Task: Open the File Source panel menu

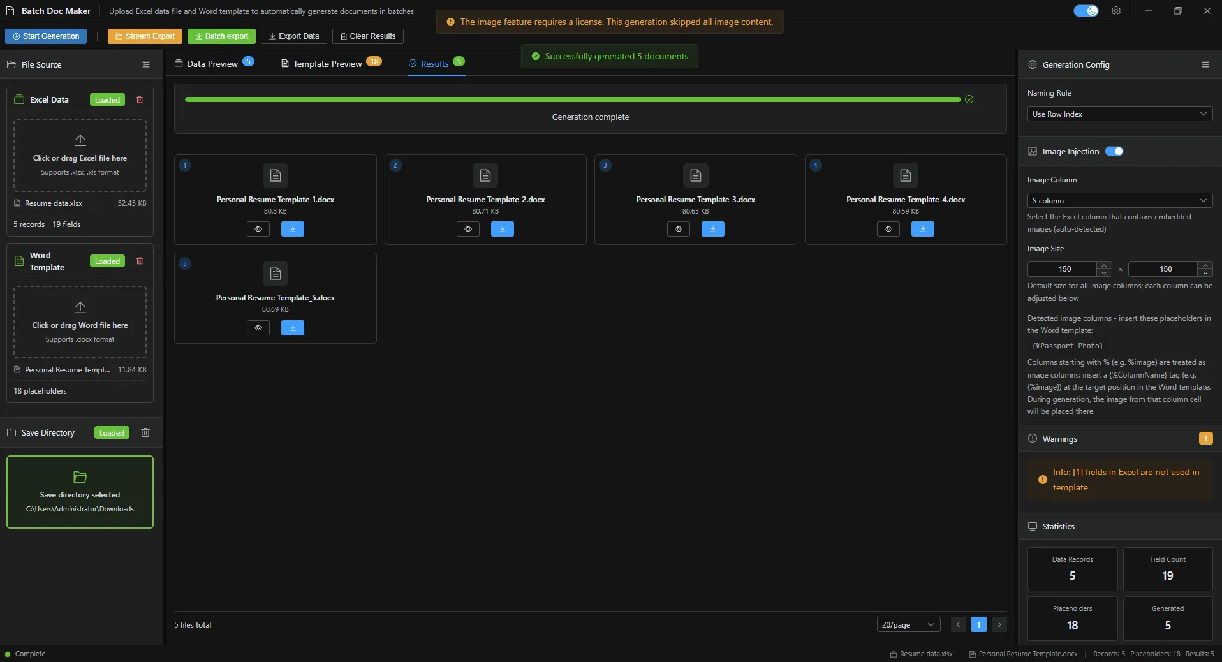Action: 146,64
